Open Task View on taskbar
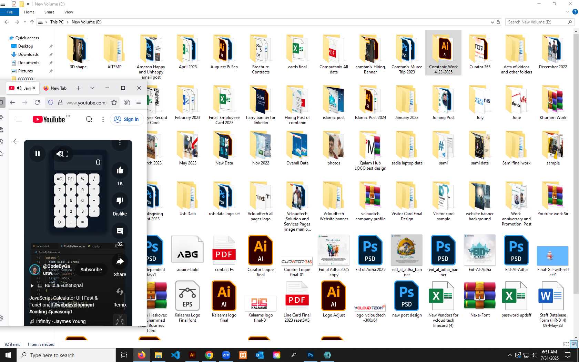Image resolution: width=579 pixels, height=362 pixels. pyautogui.click(x=124, y=355)
